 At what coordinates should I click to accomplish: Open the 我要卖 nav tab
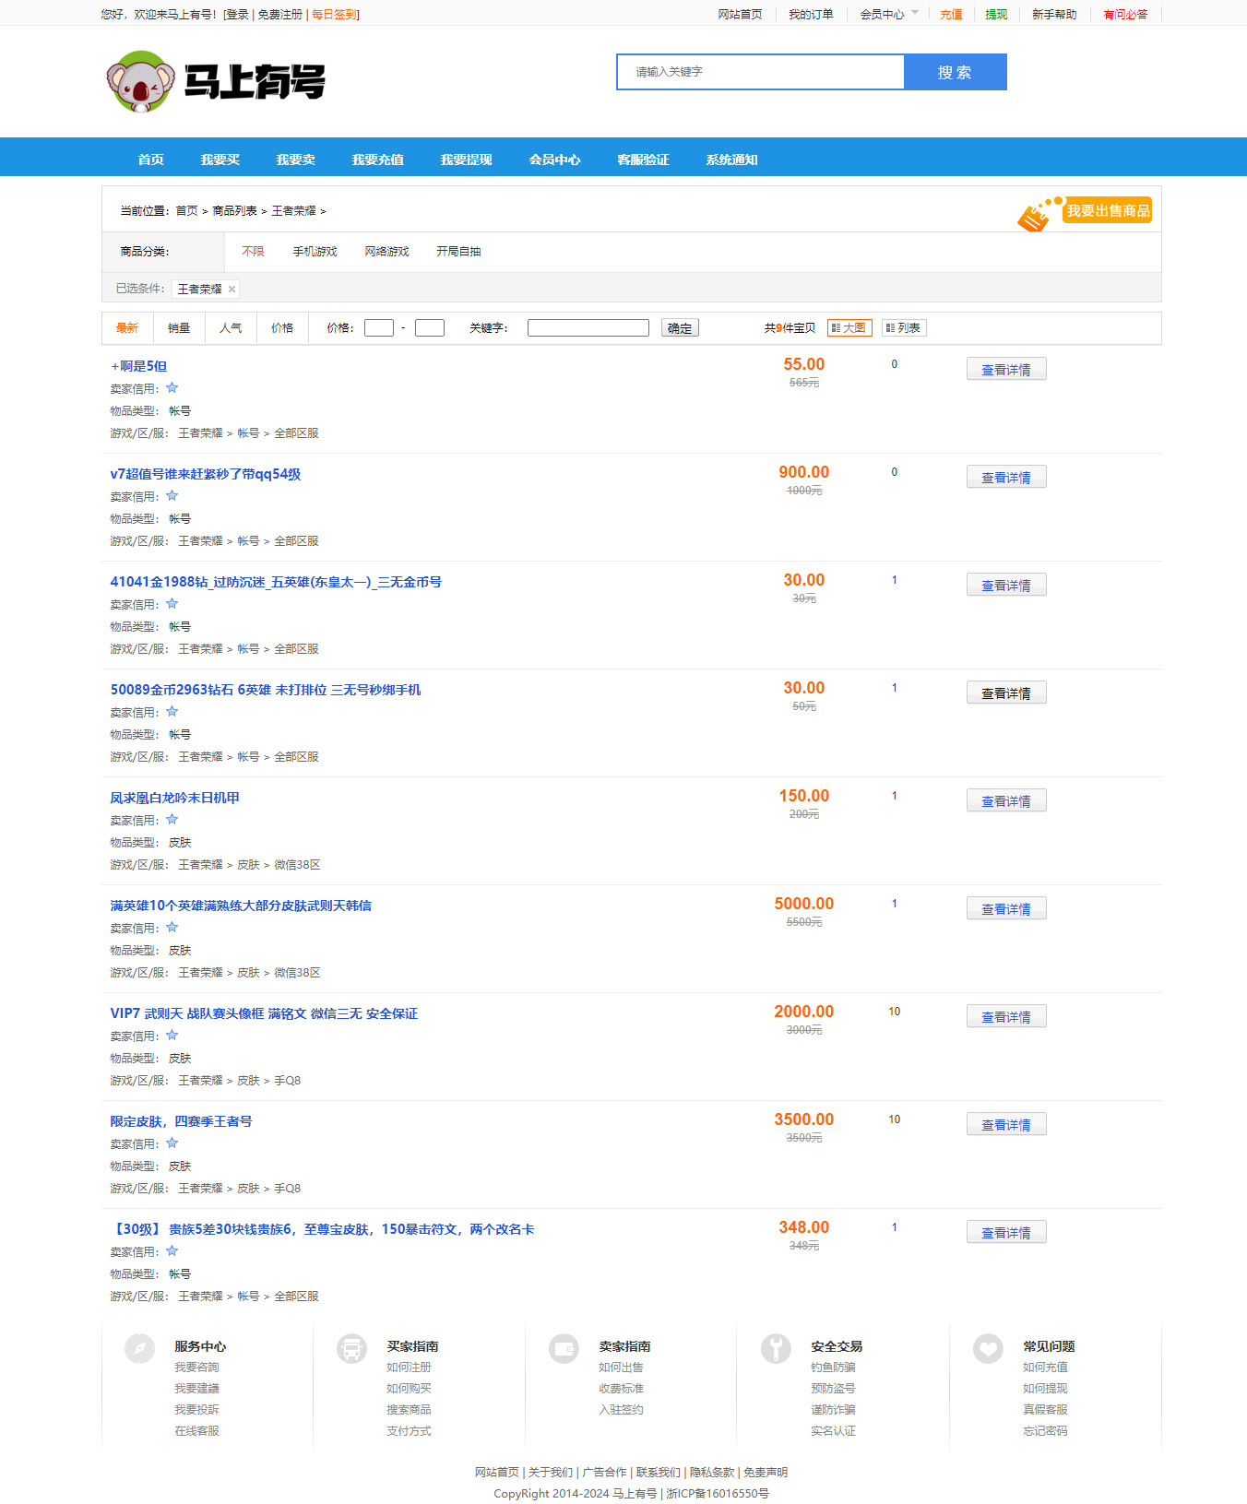pyautogui.click(x=296, y=160)
